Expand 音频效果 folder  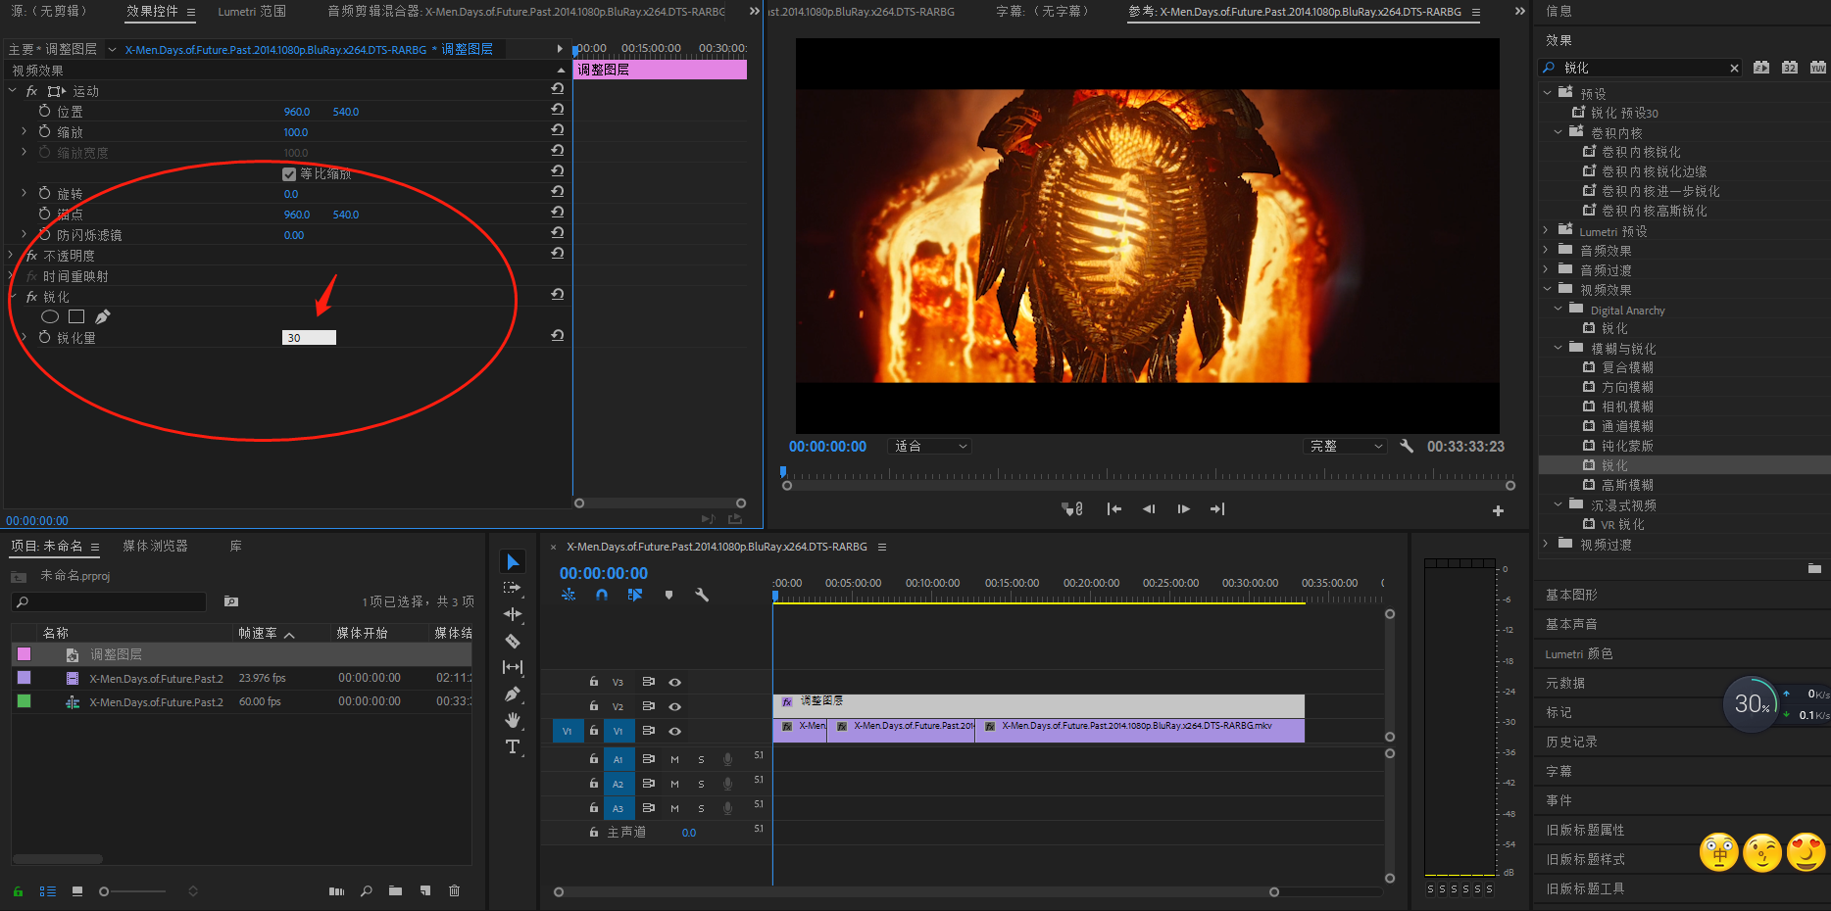pyautogui.click(x=1547, y=250)
